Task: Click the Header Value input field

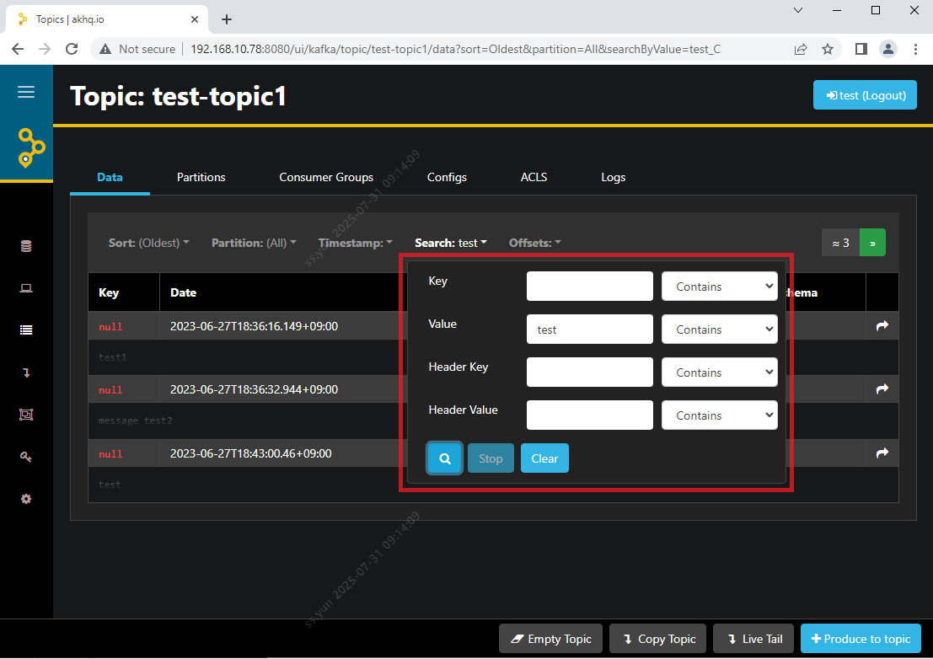Action: click(589, 415)
